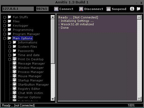Click the Keylogger folder icon
The image size is (144, 108).
10,26
